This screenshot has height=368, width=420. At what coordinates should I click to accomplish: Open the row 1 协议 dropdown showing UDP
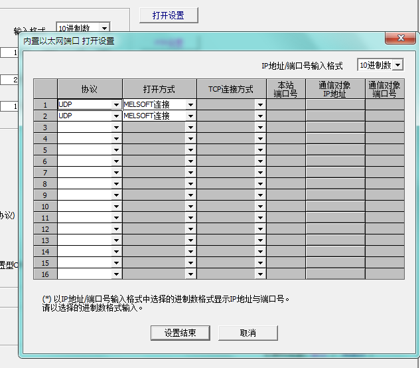tap(116, 105)
